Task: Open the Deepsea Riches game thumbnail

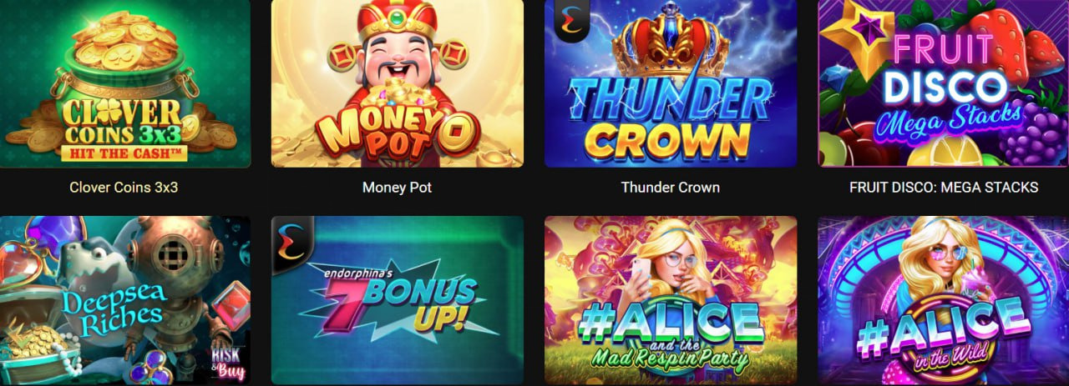Action: tap(124, 300)
